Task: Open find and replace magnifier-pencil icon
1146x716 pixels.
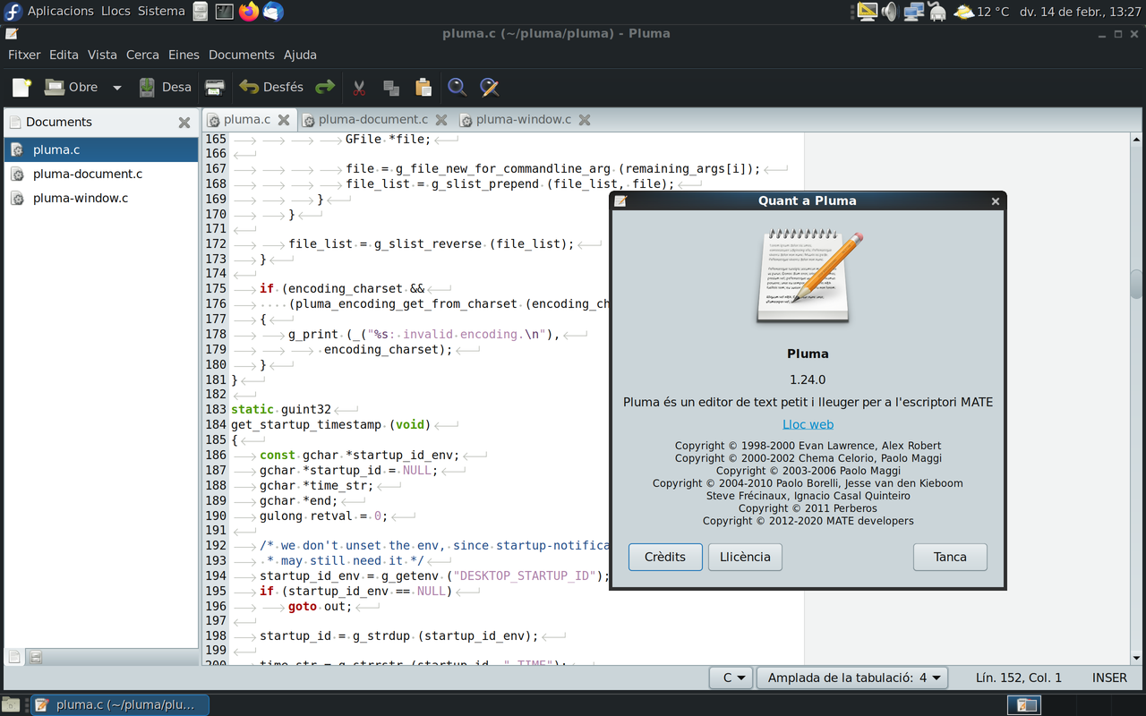Action: point(489,87)
